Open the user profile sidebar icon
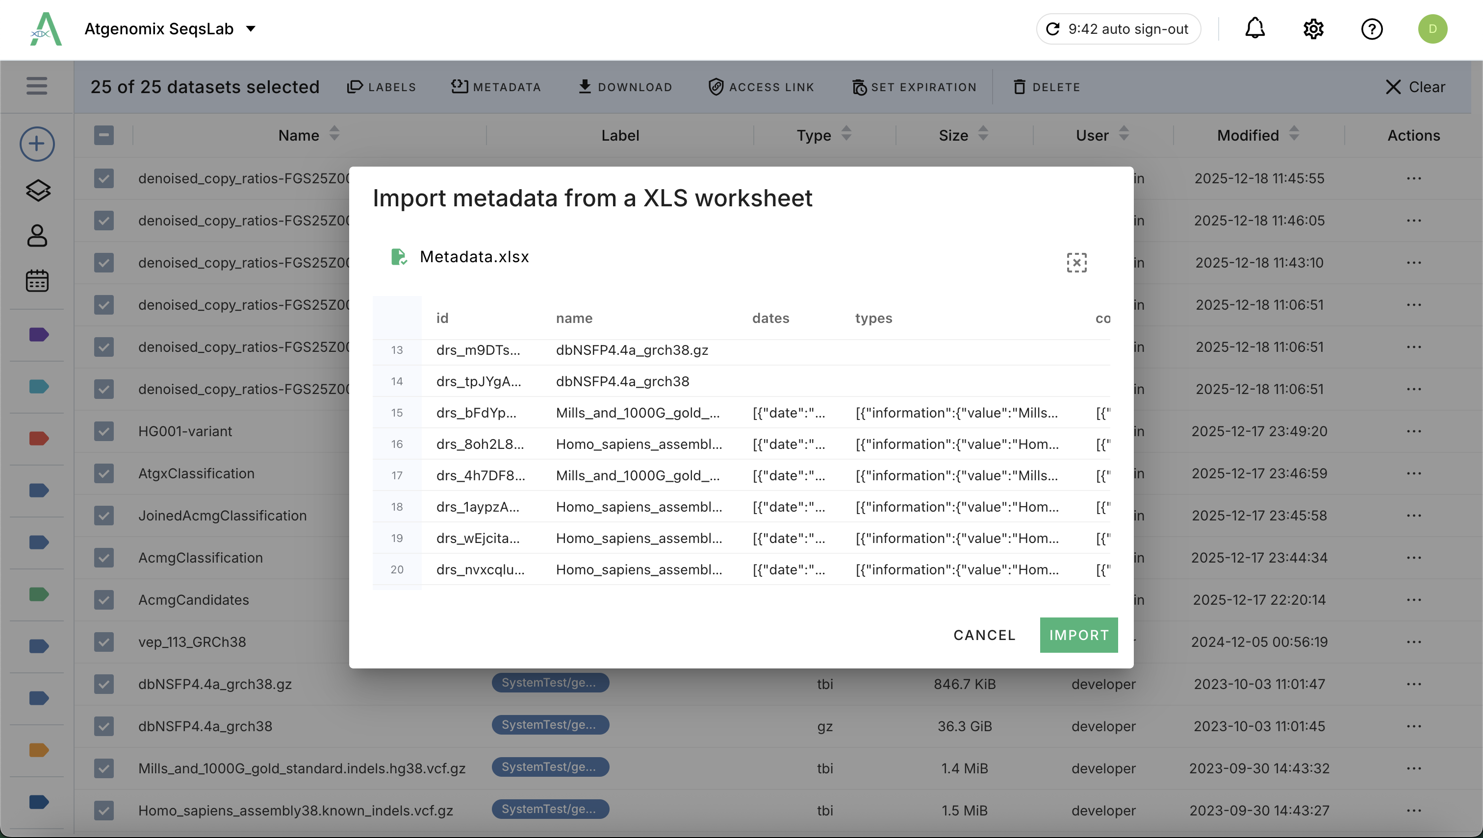The height and width of the screenshot is (838, 1483). [x=37, y=235]
